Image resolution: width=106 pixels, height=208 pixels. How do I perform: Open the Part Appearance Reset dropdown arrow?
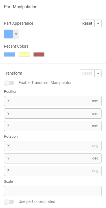(98, 23)
